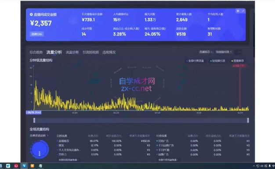Click the right handle of the chart range slider

click(248, 120)
